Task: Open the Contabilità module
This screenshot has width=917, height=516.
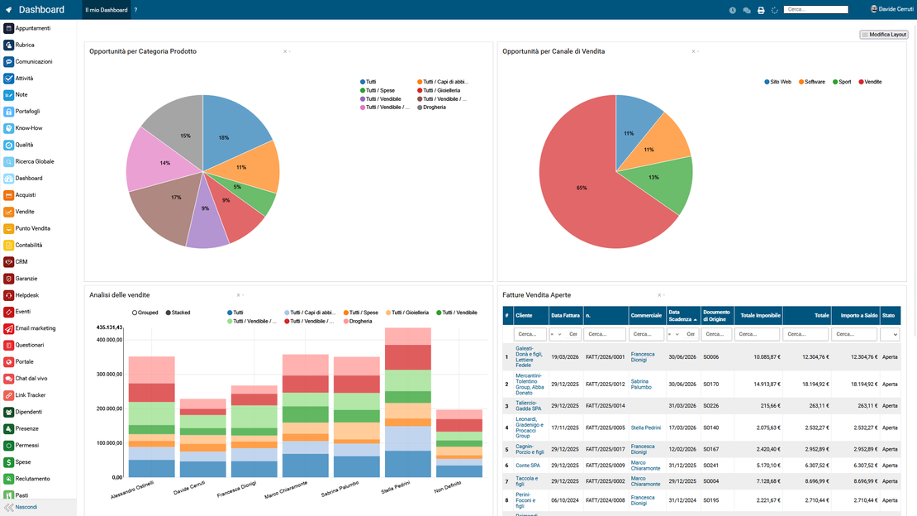Action: pos(23,246)
